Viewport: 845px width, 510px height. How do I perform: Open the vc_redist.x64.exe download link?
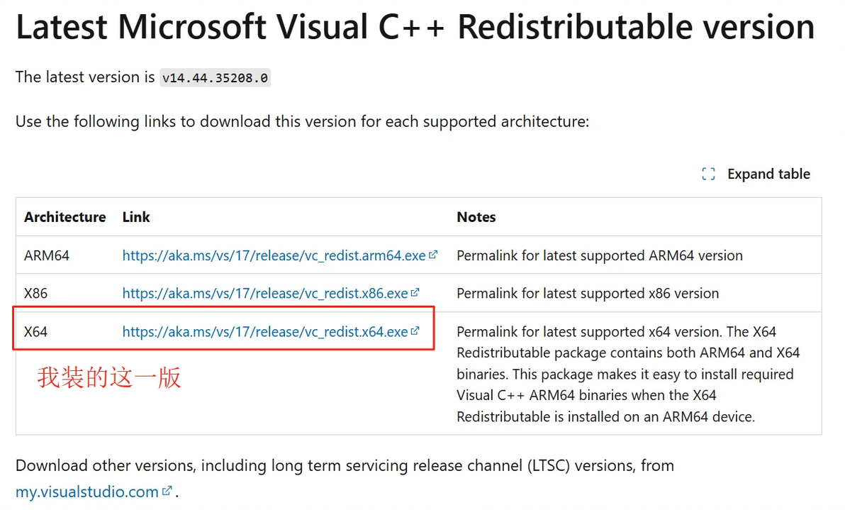coord(264,331)
